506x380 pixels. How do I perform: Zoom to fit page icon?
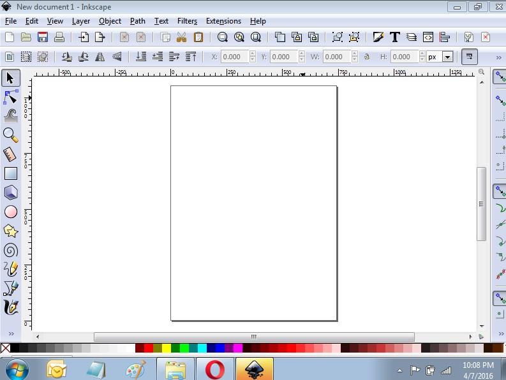click(x=256, y=37)
